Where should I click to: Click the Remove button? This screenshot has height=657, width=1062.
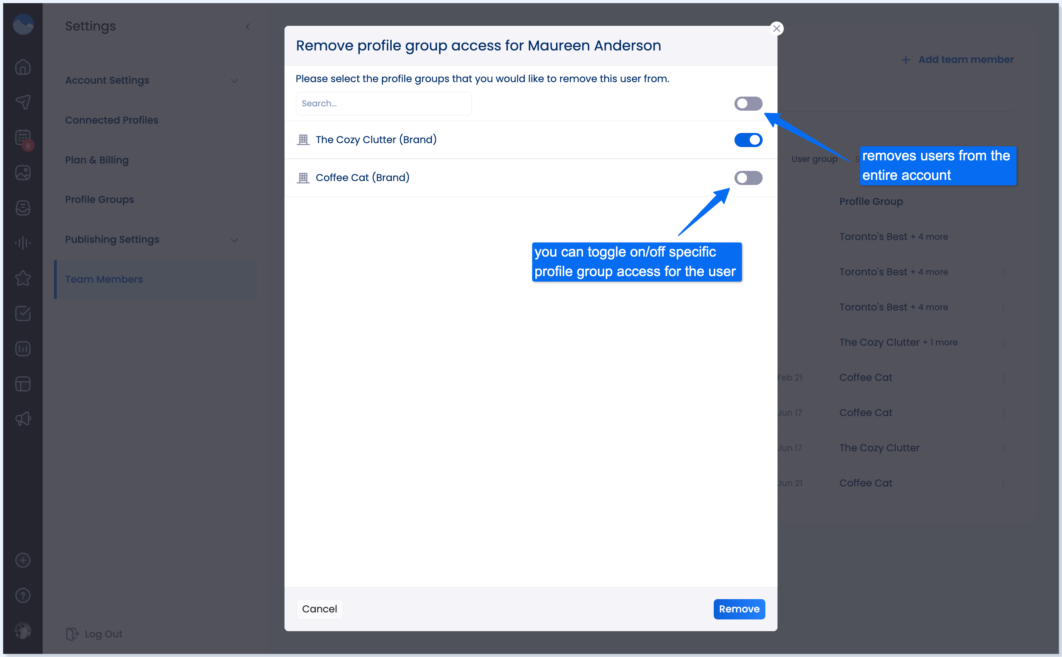point(739,609)
